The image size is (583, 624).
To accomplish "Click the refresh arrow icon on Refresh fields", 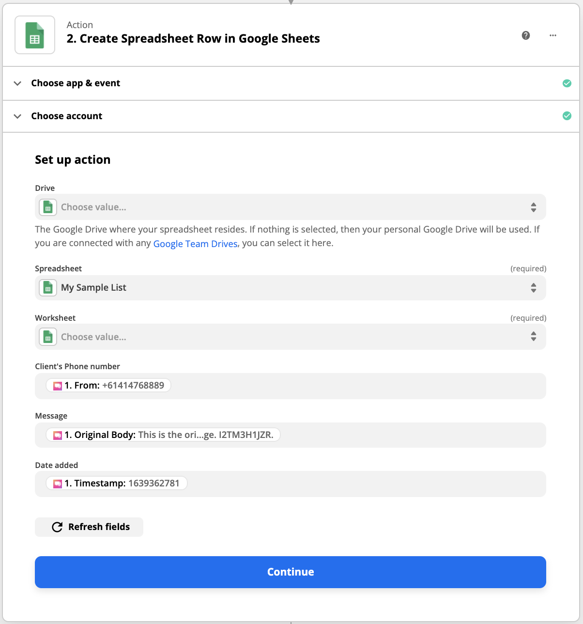I will coord(57,527).
